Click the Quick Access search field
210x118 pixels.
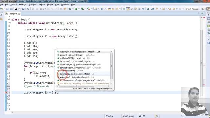[192, 9]
